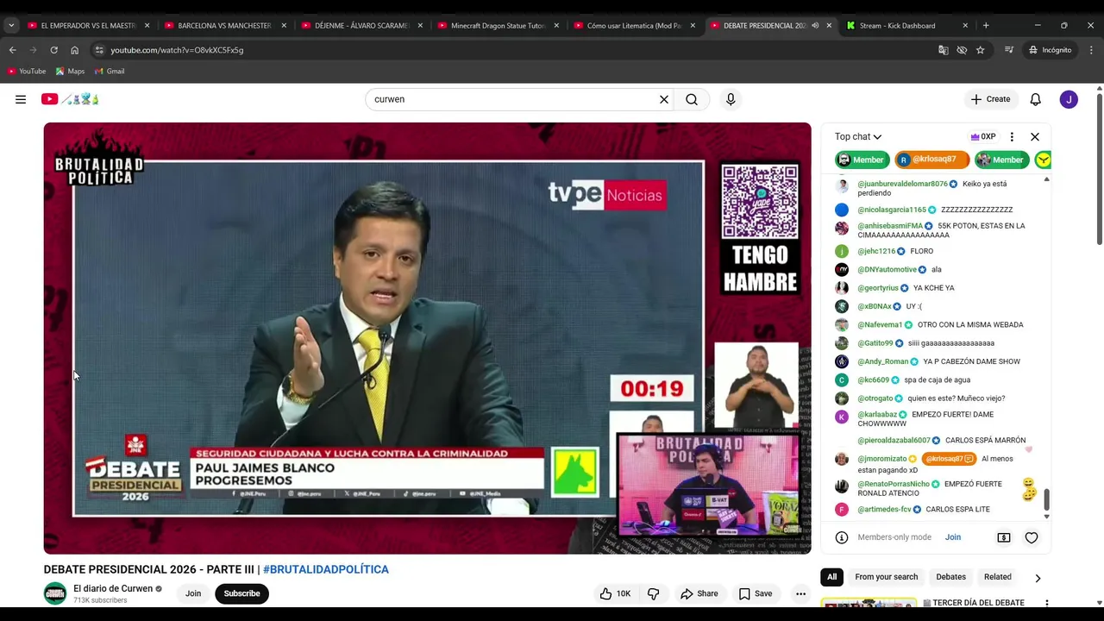
Task: Select the @krlosaq87 orange chat chip
Action: (931, 160)
